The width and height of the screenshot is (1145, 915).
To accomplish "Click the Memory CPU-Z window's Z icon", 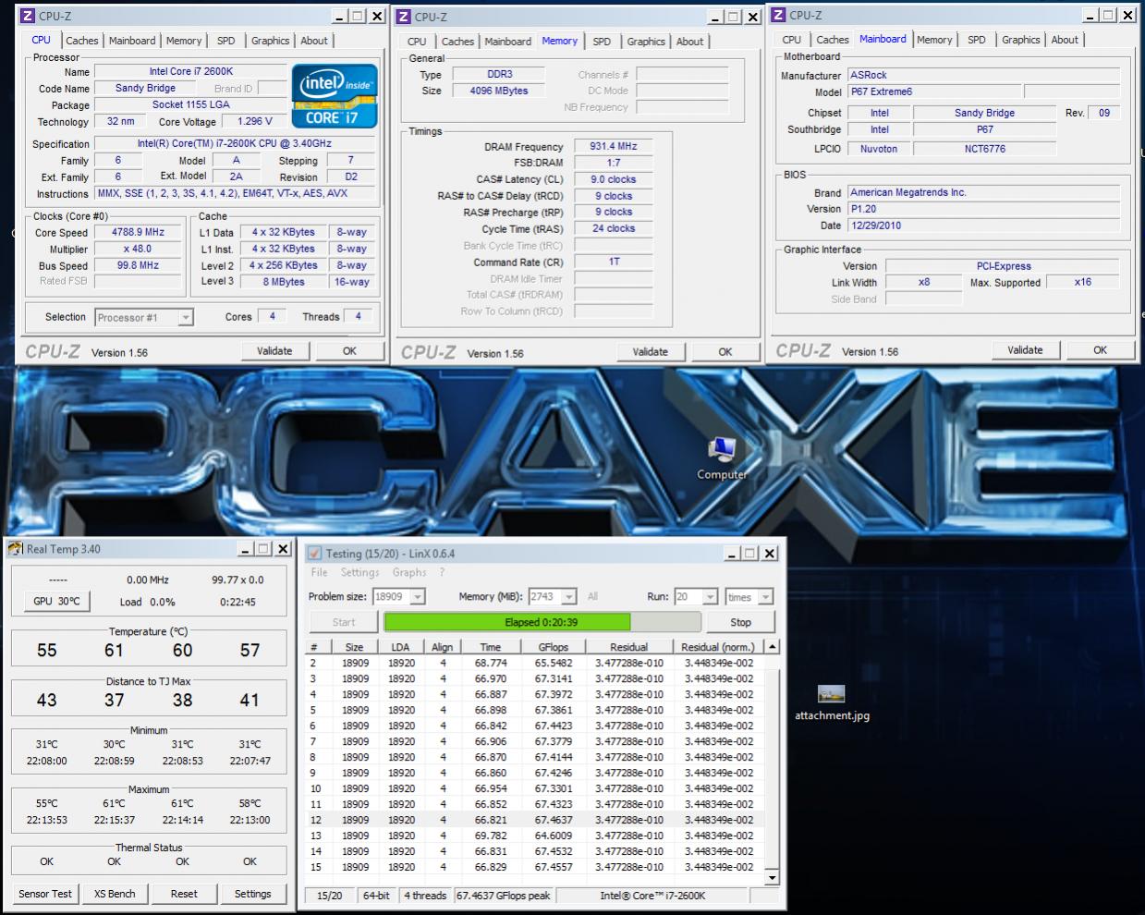I will 403,17.
